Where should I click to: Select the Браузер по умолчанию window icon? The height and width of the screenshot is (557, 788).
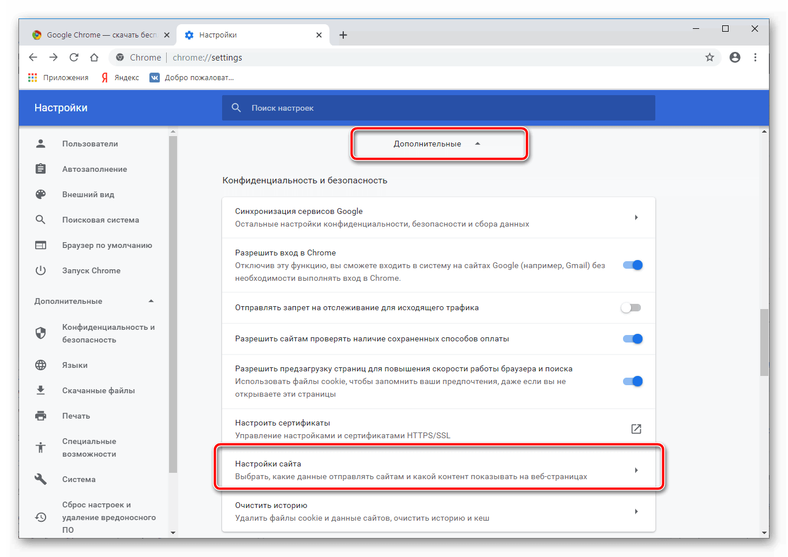click(40, 245)
